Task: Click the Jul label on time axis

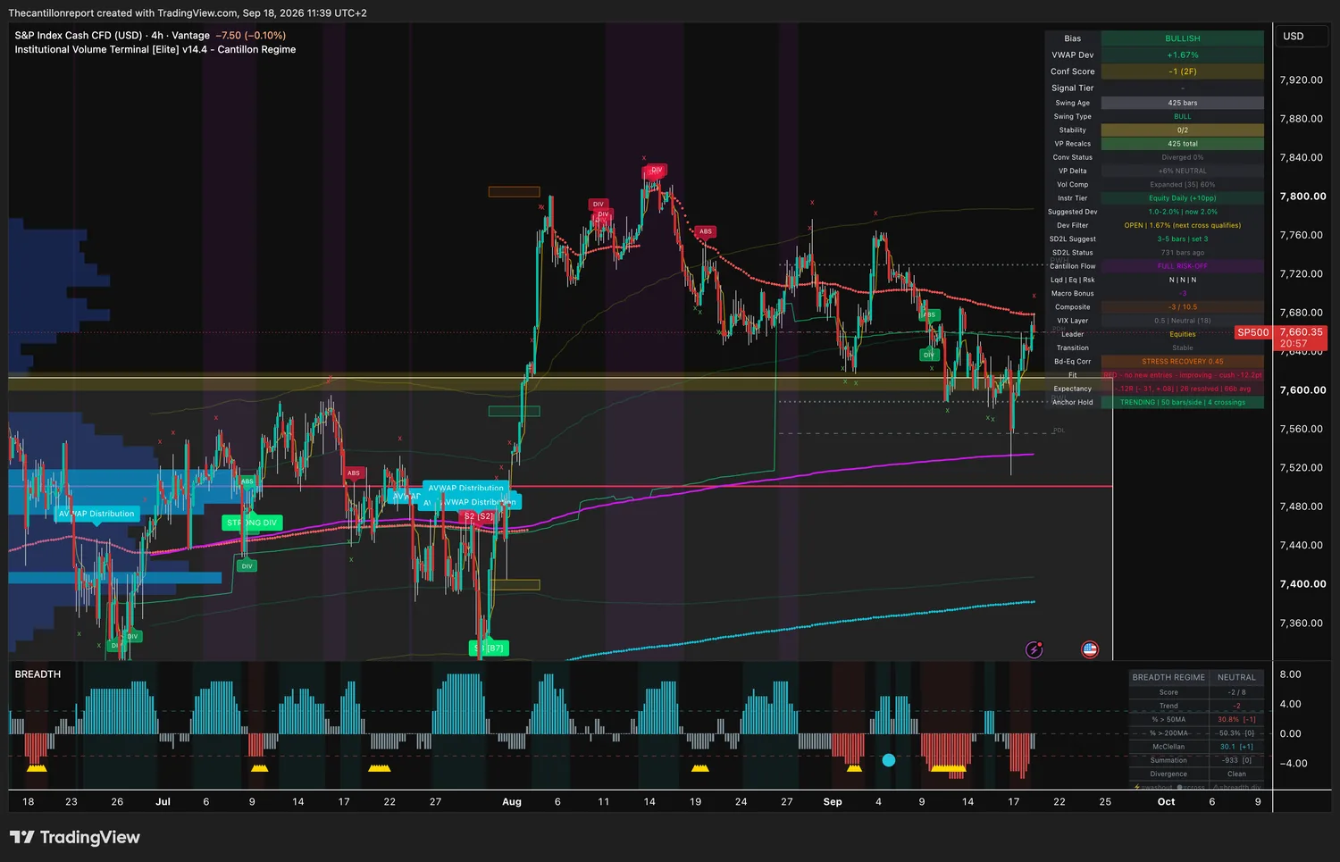Action: (x=163, y=802)
